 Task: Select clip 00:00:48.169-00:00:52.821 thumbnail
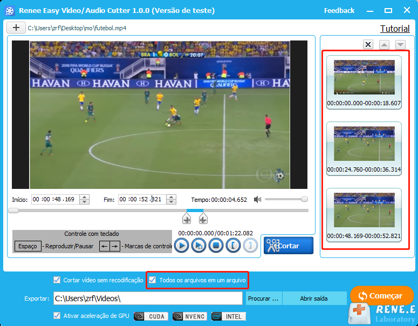click(364, 215)
